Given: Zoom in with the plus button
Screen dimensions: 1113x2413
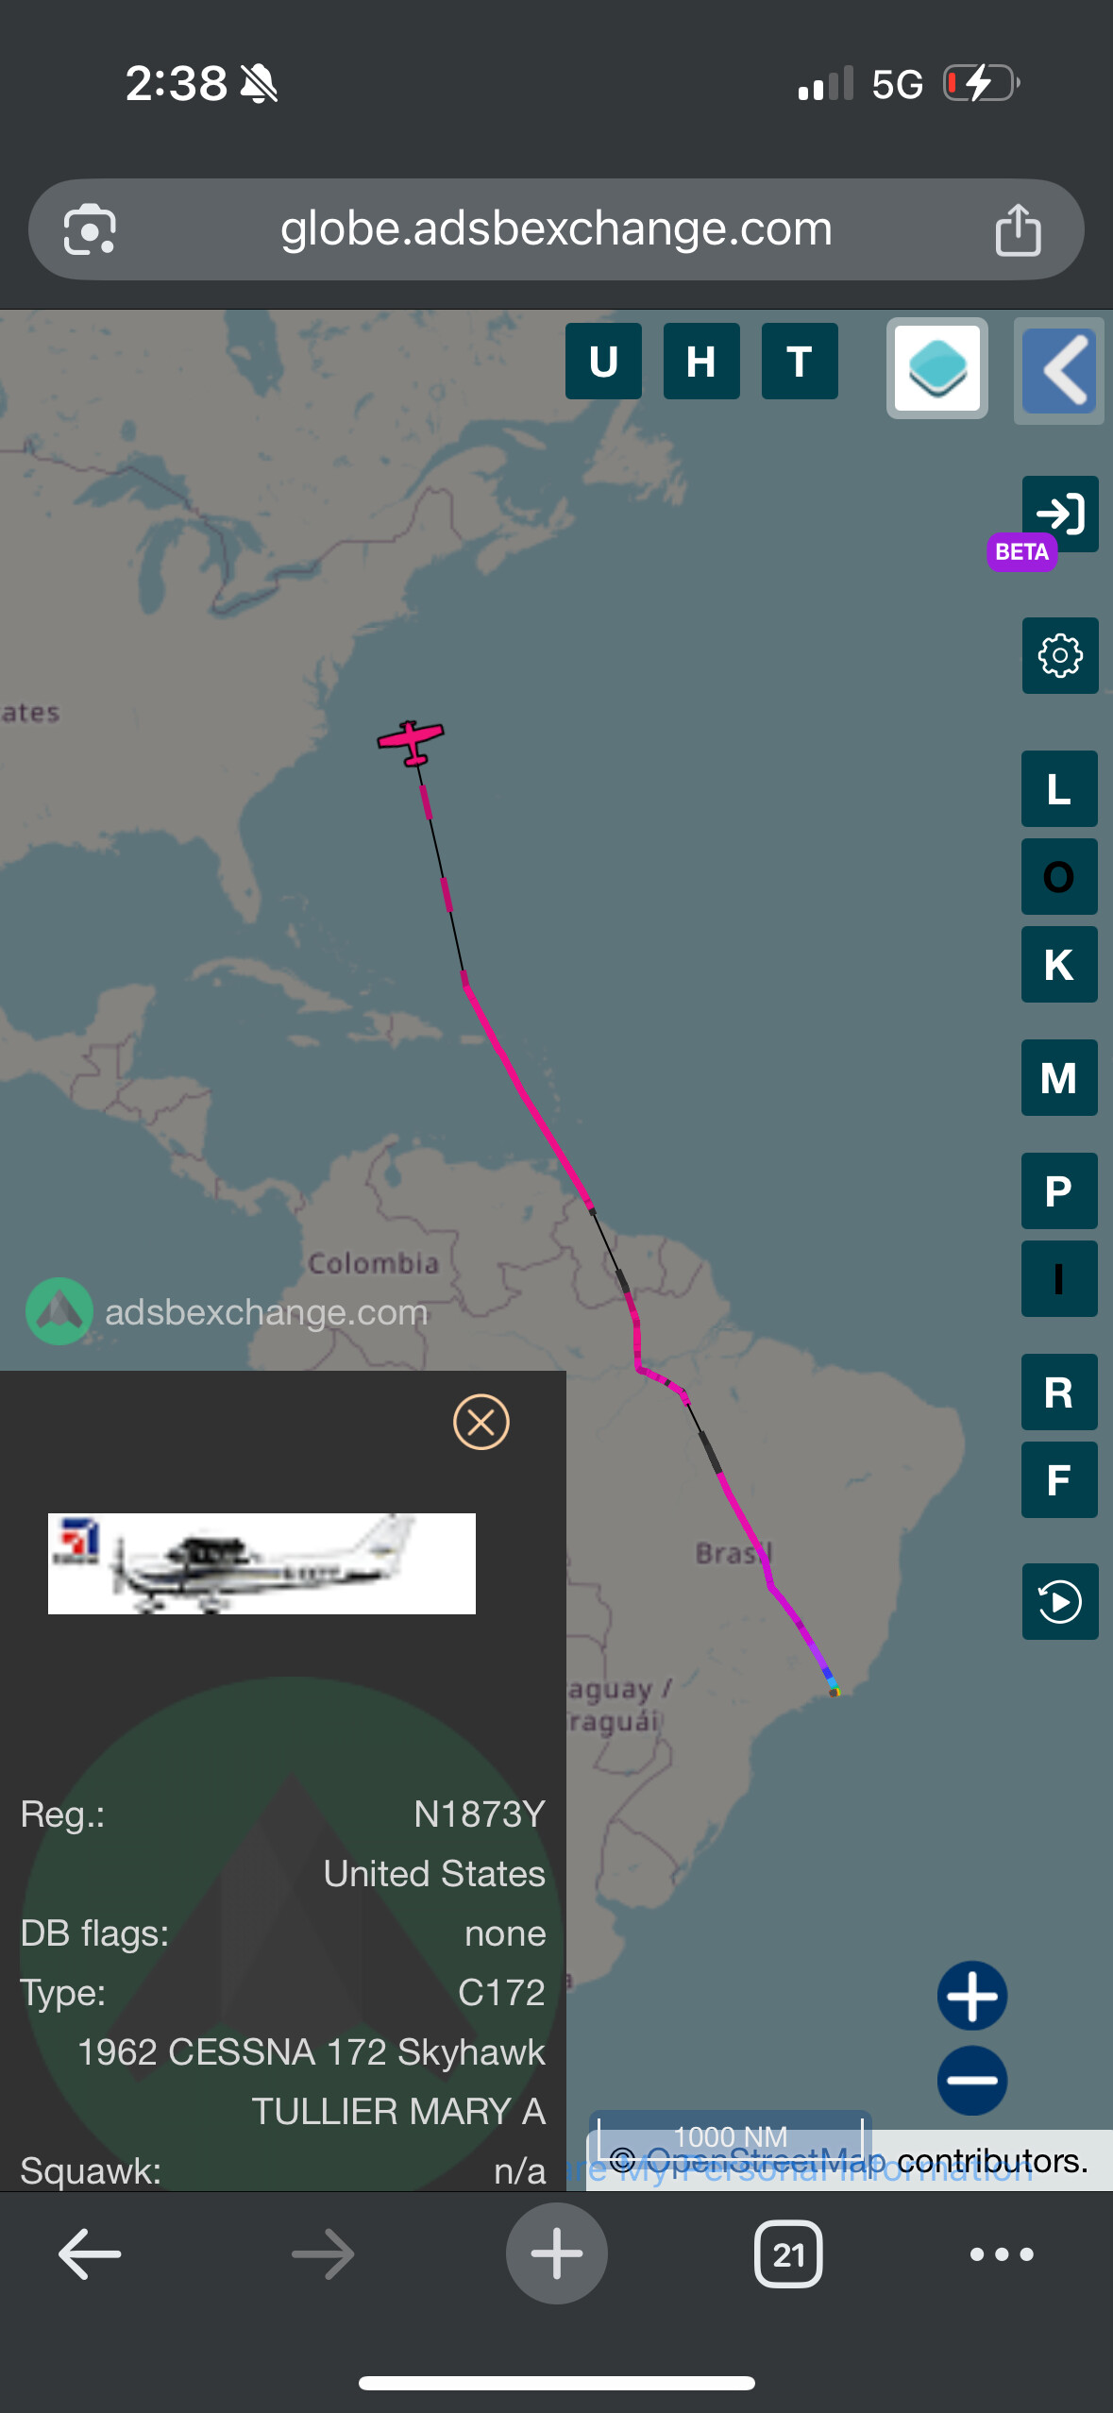Looking at the screenshot, I should coord(972,1996).
